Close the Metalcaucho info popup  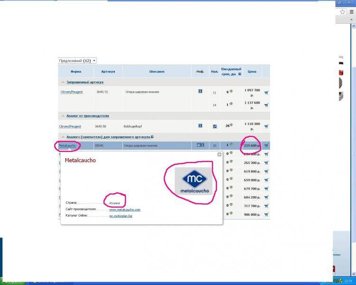click(x=219, y=154)
